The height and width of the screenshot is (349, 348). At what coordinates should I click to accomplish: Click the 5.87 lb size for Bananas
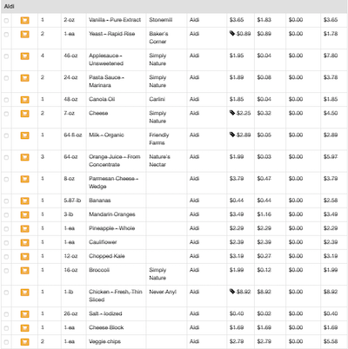tap(72, 201)
